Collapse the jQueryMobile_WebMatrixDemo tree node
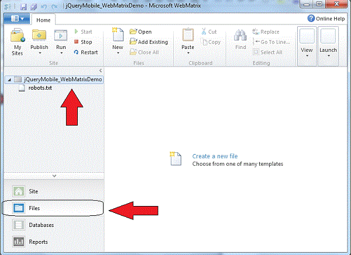The height and width of the screenshot is (255, 351). click(8, 79)
